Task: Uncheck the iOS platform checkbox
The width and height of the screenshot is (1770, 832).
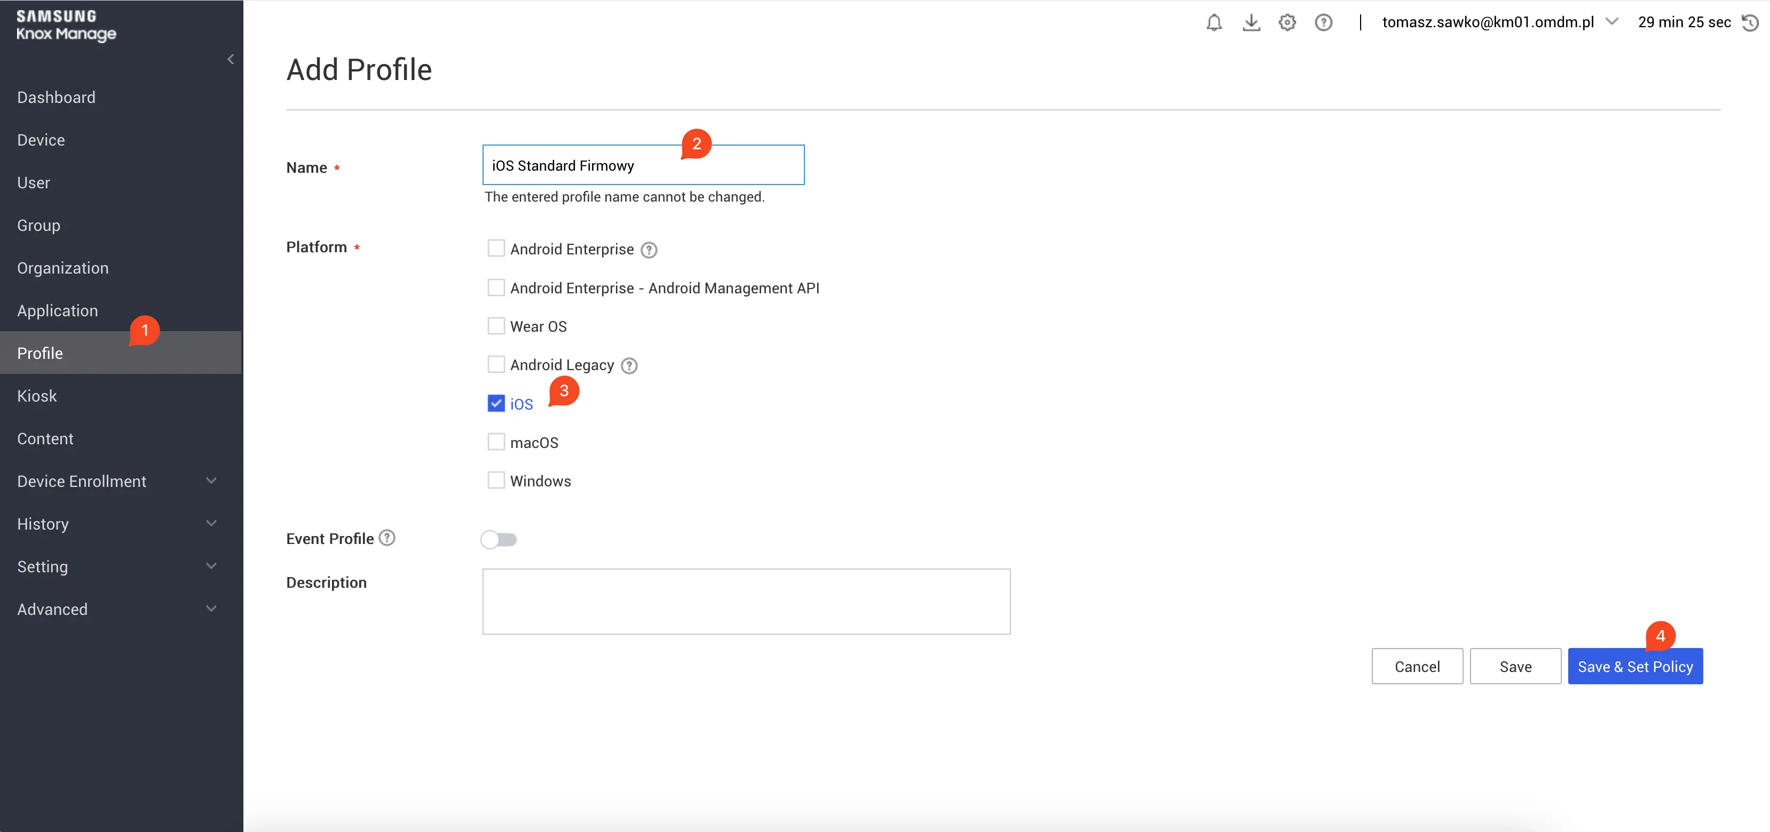Action: [495, 403]
